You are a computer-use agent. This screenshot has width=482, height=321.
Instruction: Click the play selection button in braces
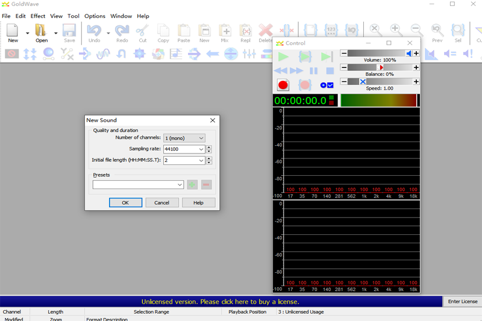point(305,57)
